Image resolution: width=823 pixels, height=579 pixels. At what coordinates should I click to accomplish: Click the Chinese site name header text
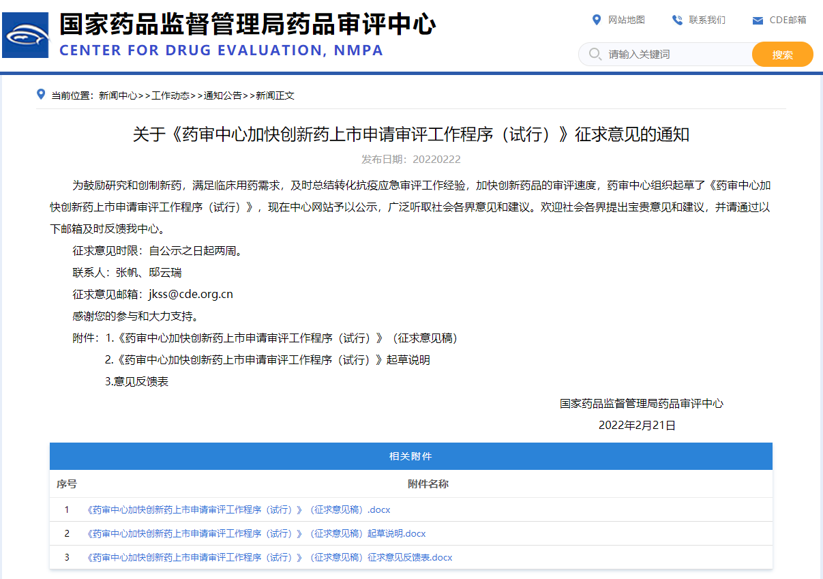coord(248,24)
